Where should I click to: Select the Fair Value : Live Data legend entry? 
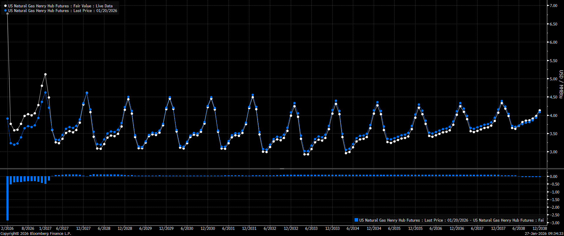point(60,6)
